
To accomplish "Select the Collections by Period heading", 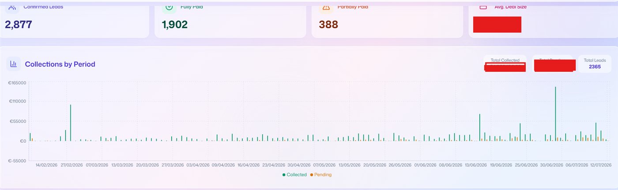I will [60, 64].
